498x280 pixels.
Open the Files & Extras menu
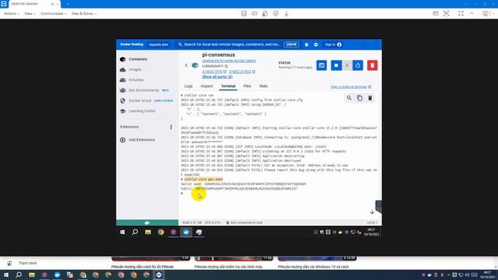pos(84,14)
